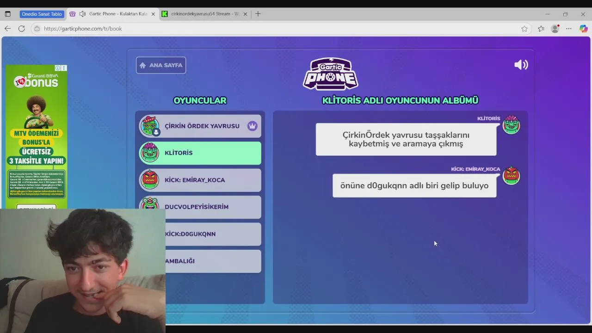Open the Onedio Sanat Tablo workspace label
This screenshot has height=333, width=592.
(x=42, y=14)
